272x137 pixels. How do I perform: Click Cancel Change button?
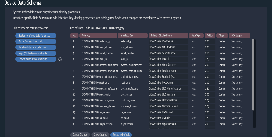80,135
